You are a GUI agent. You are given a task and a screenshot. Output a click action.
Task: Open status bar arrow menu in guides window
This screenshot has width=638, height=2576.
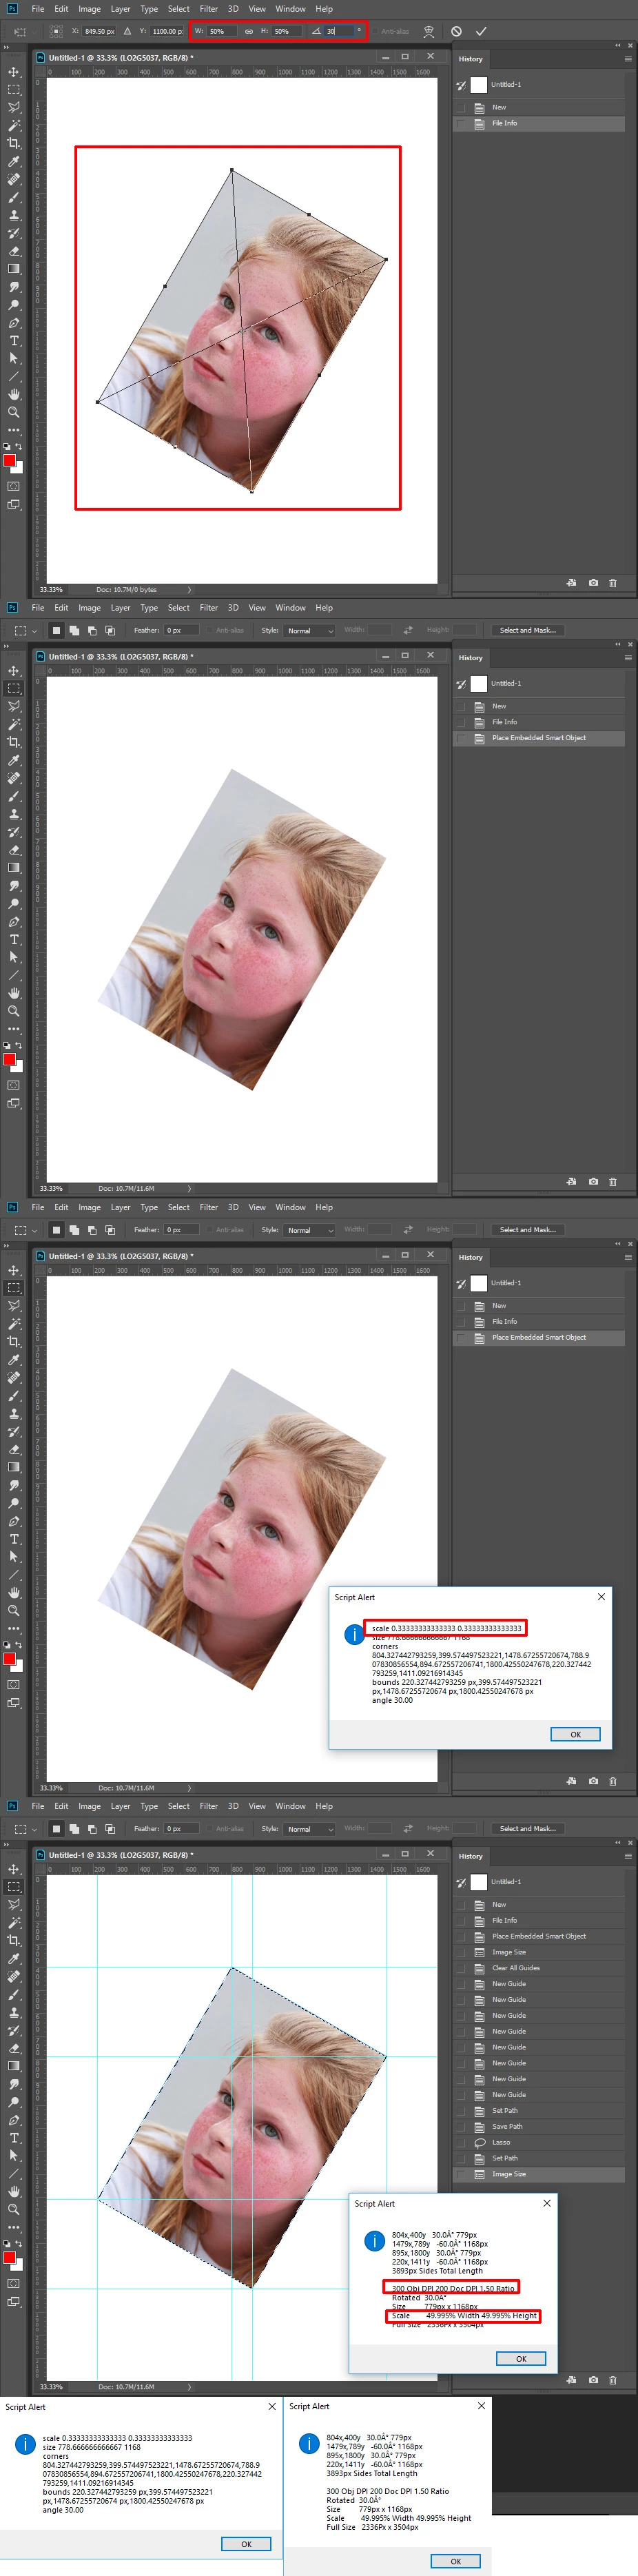tap(189, 2387)
